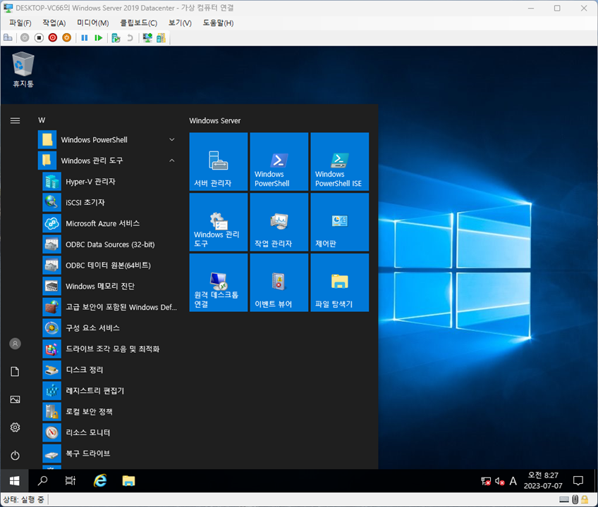Open Task View on the taskbar
The height and width of the screenshot is (507, 598).
[x=71, y=481]
